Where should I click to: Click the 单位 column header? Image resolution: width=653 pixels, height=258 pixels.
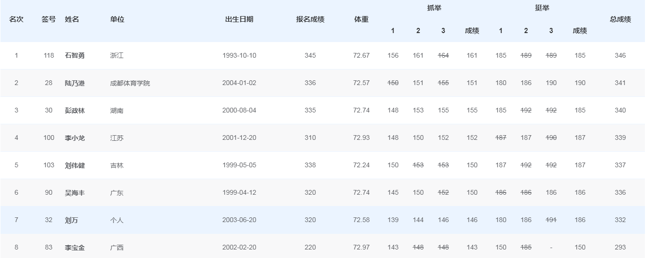(117, 19)
